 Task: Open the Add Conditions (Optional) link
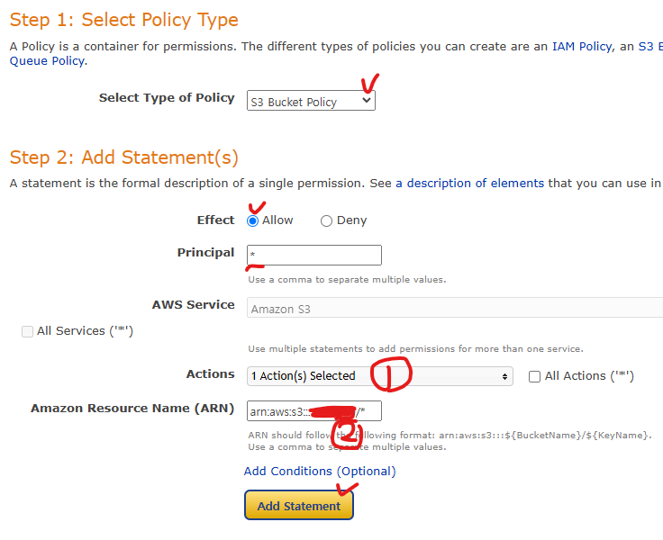click(x=319, y=471)
